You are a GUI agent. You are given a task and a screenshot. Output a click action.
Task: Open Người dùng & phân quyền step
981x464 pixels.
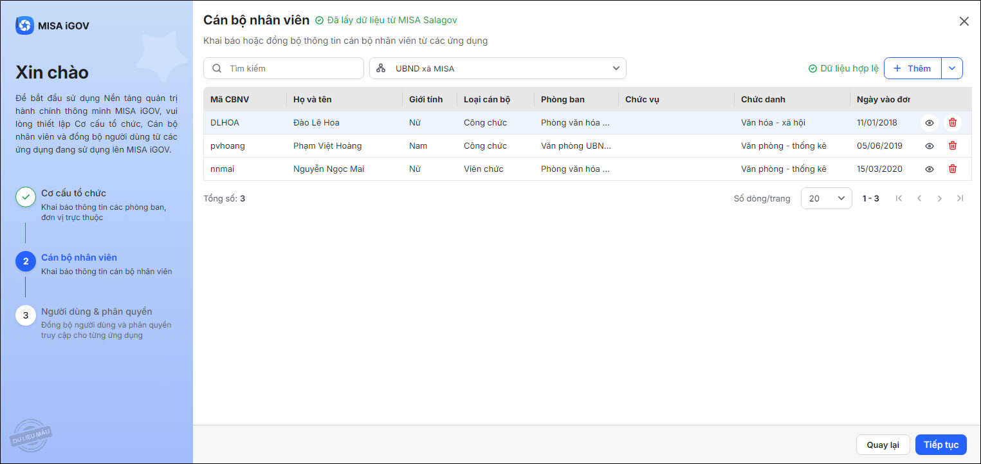(96, 312)
